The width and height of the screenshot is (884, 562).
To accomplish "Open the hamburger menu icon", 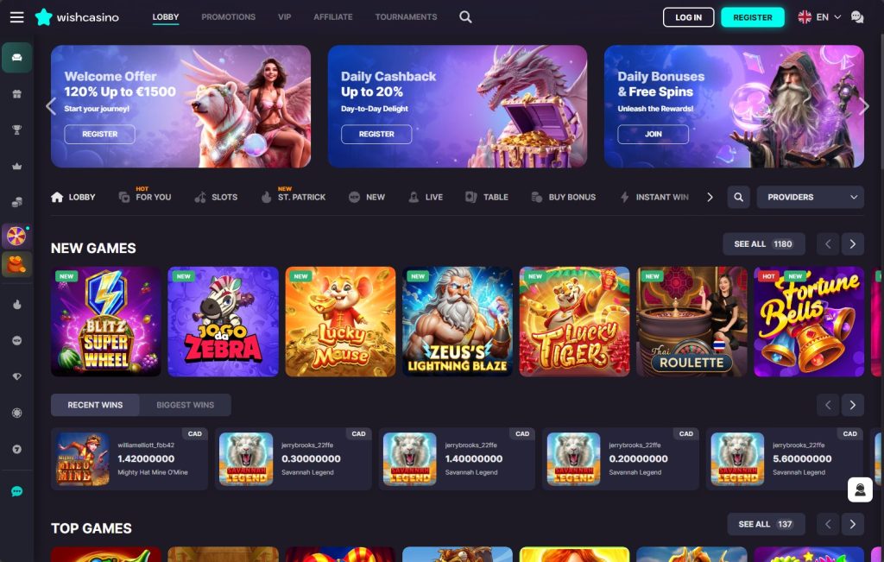I will pyautogui.click(x=17, y=17).
